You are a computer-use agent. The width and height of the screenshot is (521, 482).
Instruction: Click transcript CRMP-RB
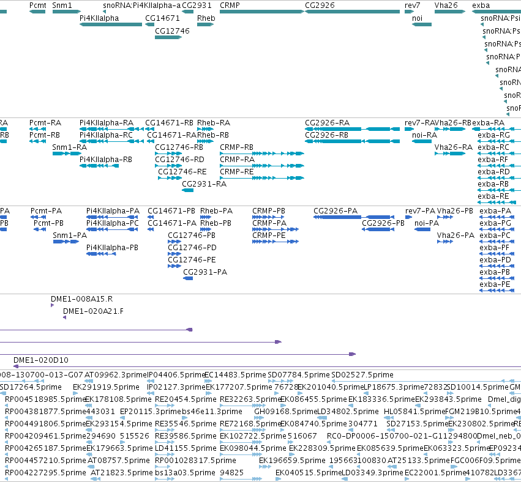pyautogui.click(x=262, y=154)
